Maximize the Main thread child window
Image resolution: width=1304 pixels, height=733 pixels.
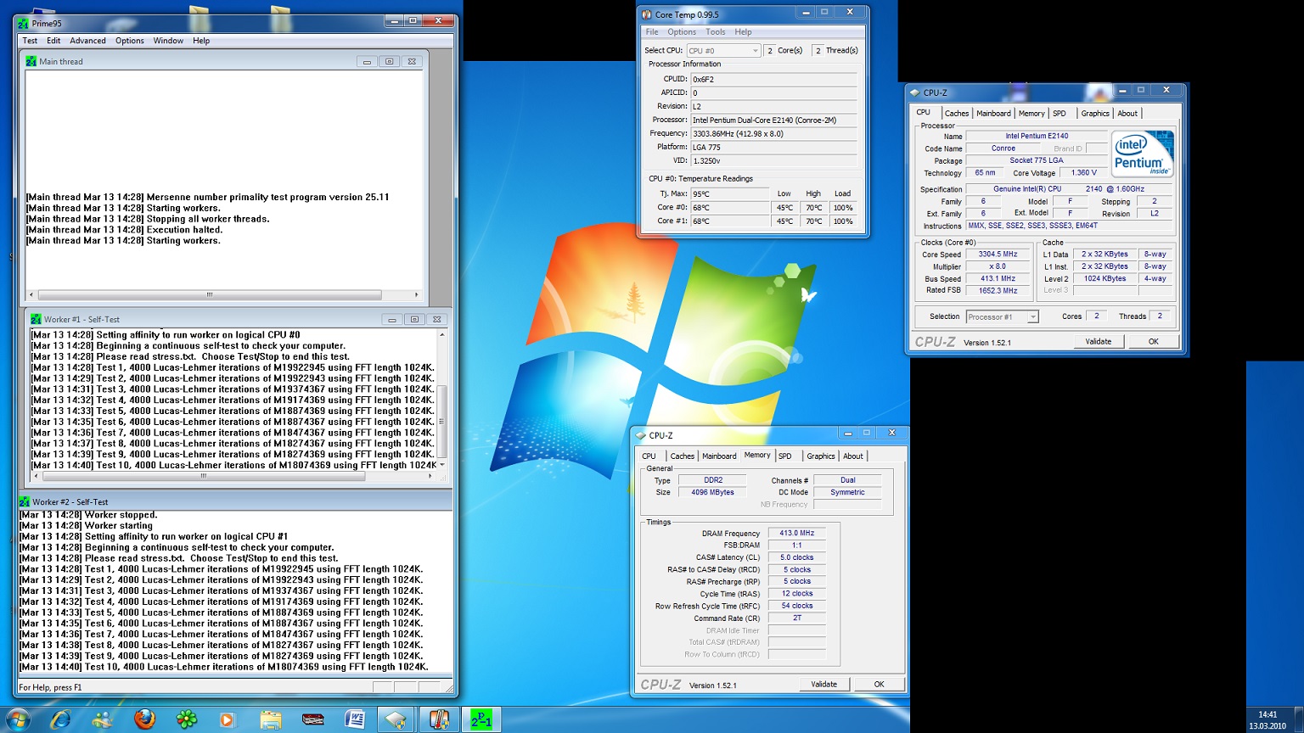tap(389, 61)
